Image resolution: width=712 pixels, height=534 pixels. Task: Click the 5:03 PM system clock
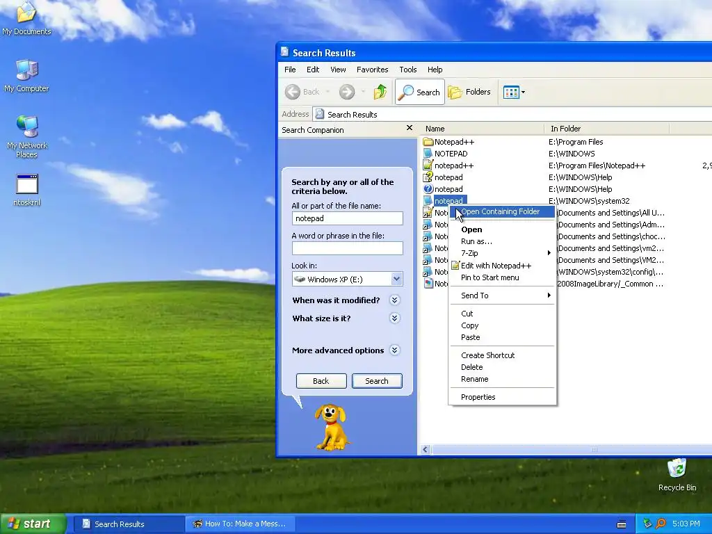[686, 524]
